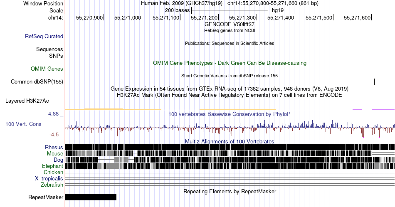This screenshot has height=207, width=395.
Task: Click the 200 bases scale bar
Action: (x=230, y=10)
